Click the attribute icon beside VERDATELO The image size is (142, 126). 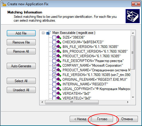tap(59, 98)
